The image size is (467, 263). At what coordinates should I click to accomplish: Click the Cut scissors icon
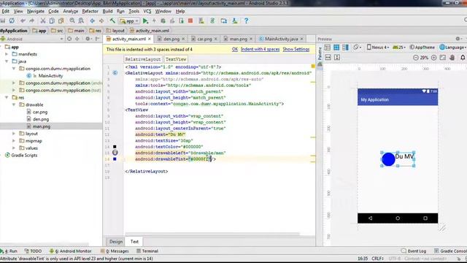pyautogui.click(x=43, y=21)
